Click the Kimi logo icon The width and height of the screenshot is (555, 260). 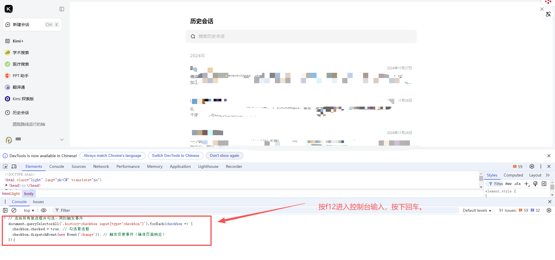tap(9, 9)
